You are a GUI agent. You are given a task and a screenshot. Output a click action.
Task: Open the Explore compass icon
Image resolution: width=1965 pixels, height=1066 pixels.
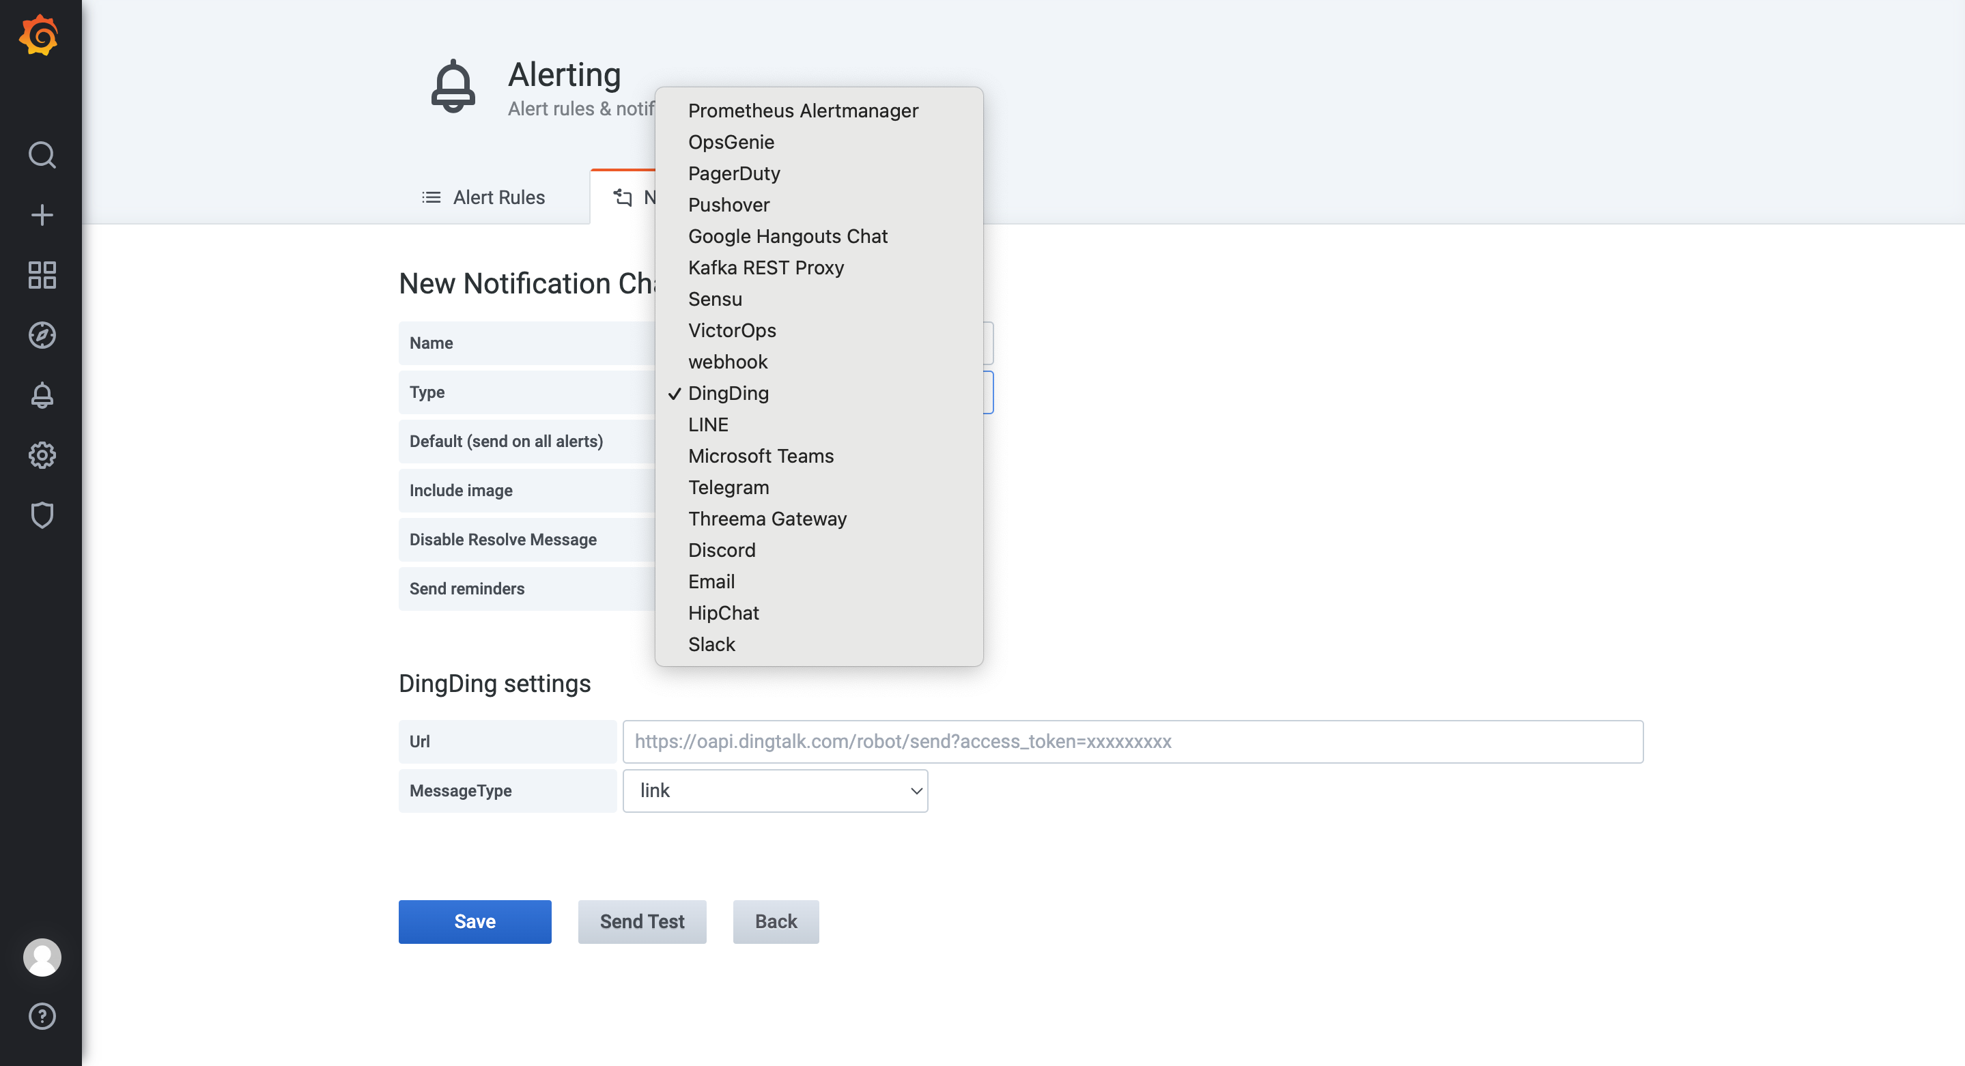coord(41,336)
